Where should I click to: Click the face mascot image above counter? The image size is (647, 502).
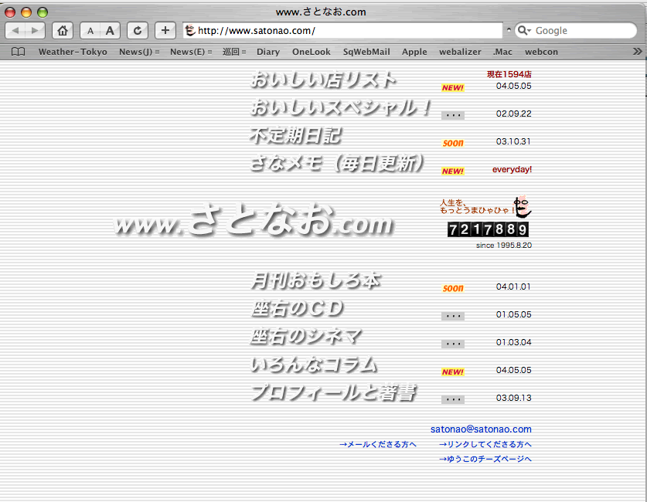[x=523, y=207]
